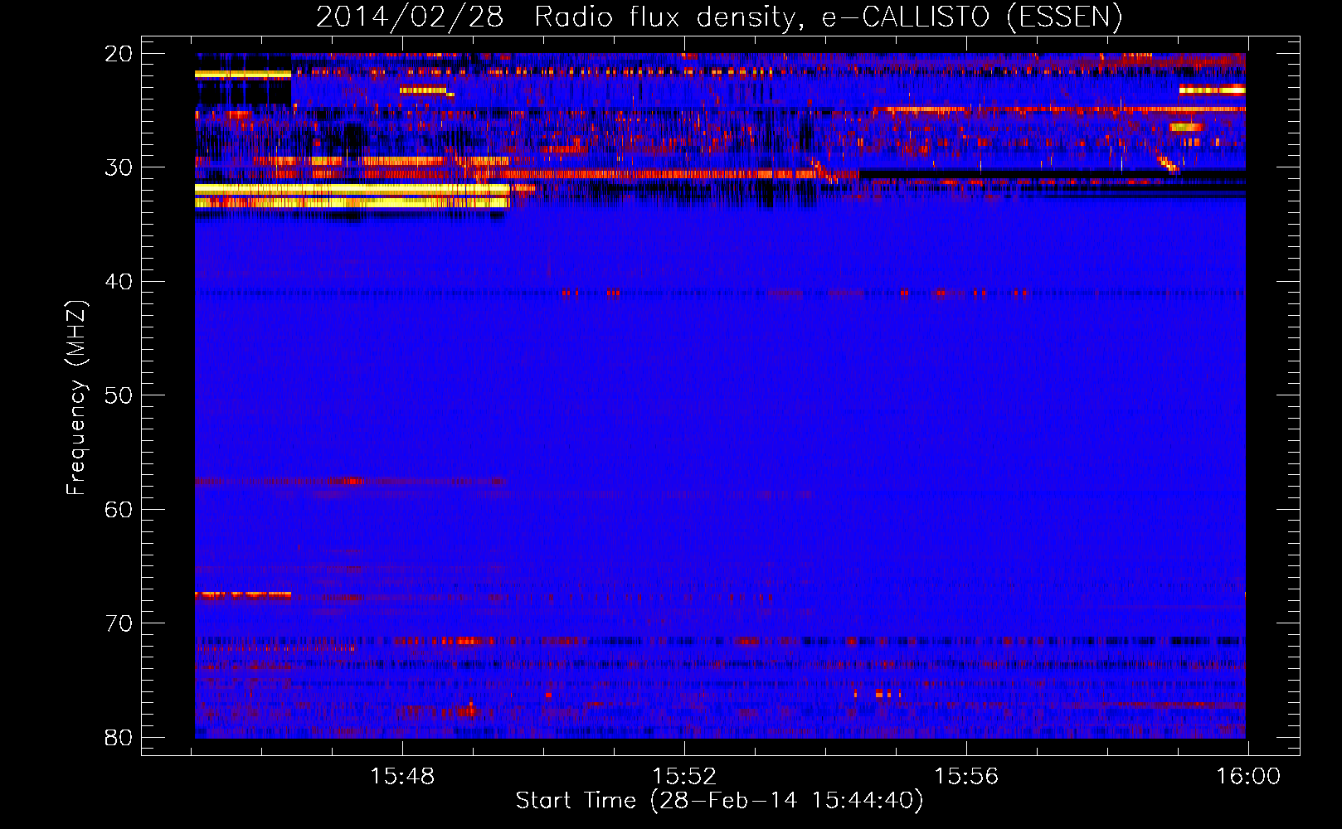Click the 70 frequency tick label

pos(119,623)
